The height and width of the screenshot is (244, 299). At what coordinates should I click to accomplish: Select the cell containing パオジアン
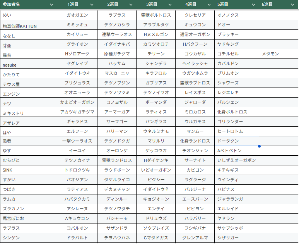[77, 180]
